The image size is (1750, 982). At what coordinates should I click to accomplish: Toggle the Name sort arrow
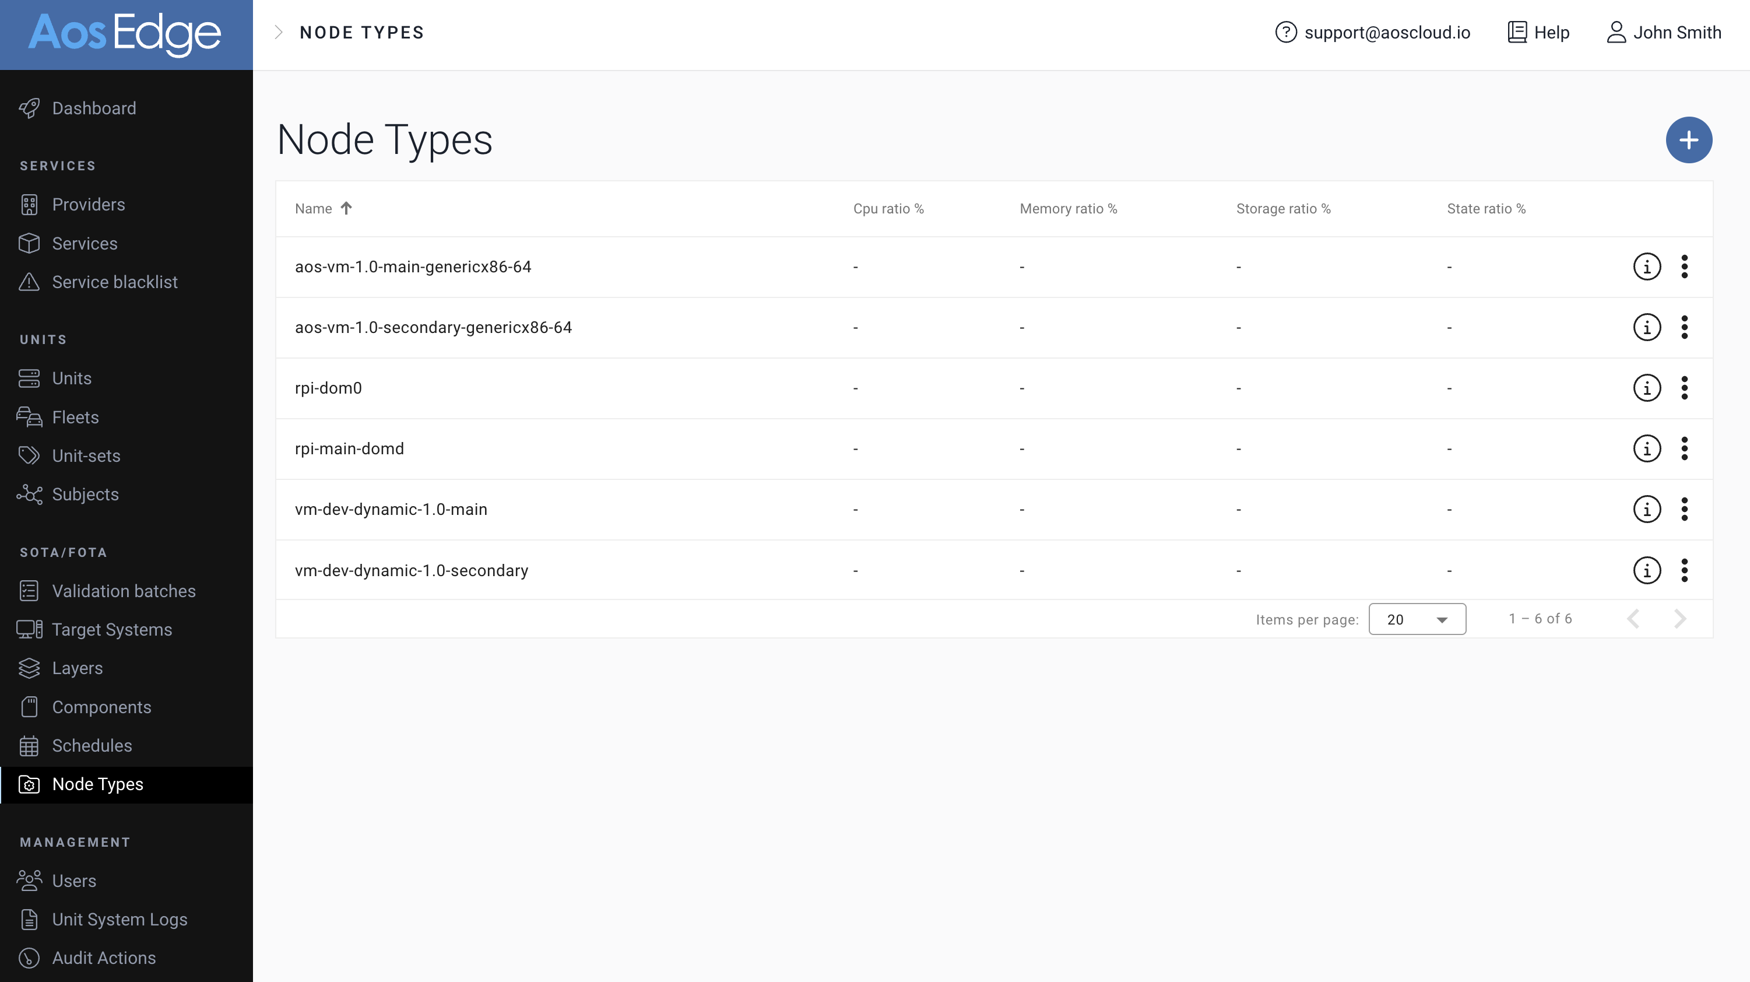[x=346, y=208]
